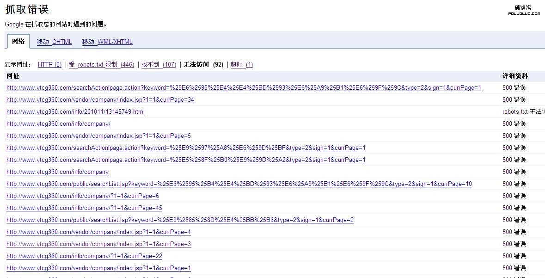Open vendor/company index.jsp currPage=34 link

coord(100,99)
